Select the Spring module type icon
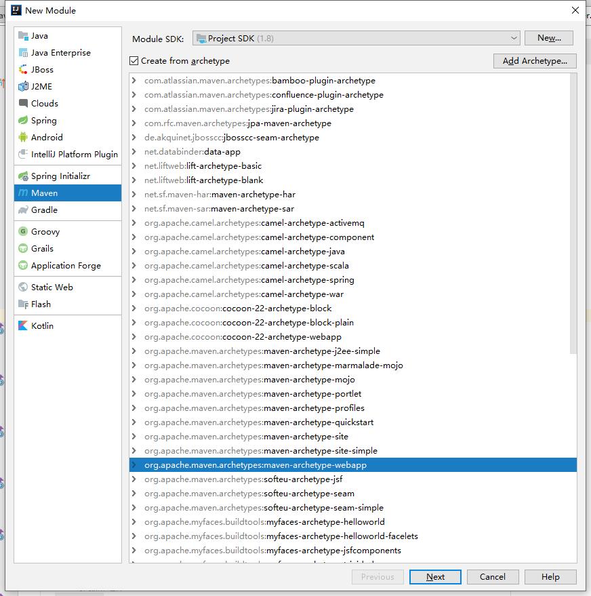Viewport: 591px width, 596px height. click(24, 121)
